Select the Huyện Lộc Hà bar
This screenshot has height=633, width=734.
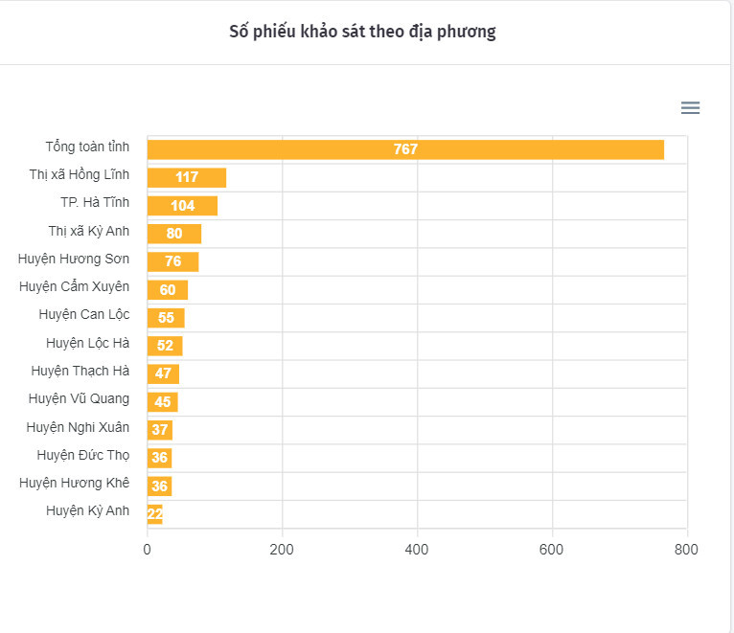pos(165,346)
